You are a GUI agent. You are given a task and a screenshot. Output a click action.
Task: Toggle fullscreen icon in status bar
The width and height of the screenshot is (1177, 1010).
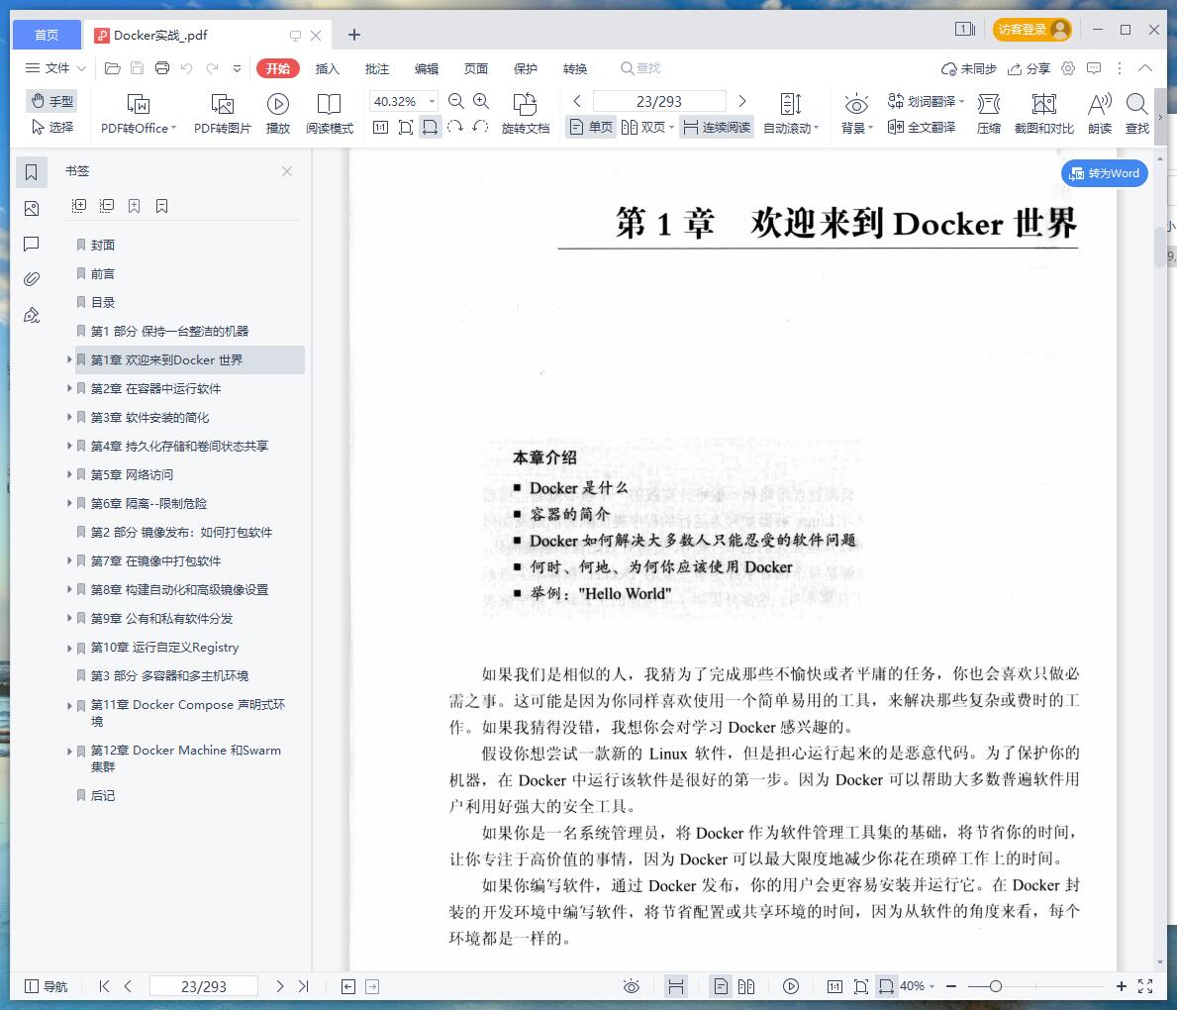(1145, 986)
